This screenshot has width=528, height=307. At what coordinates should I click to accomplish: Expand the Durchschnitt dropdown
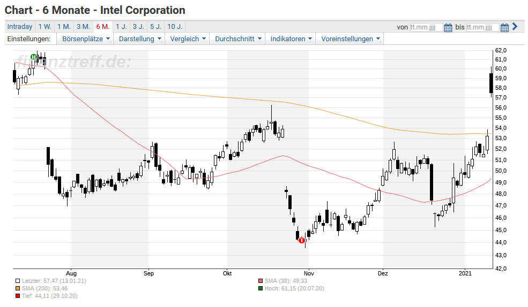coord(238,39)
